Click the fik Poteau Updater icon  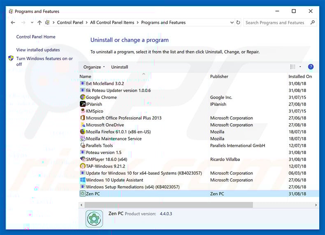pyautogui.click(x=83, y=90)
